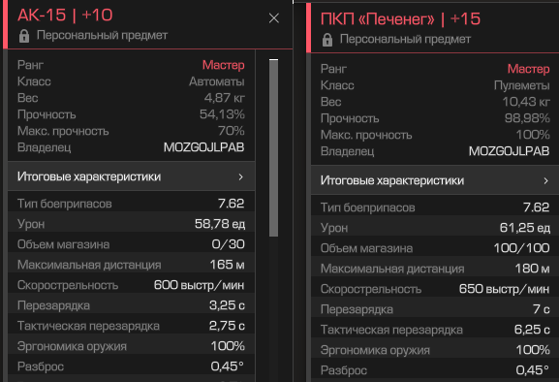Click the reload value 3,25 с

point(227,305)
